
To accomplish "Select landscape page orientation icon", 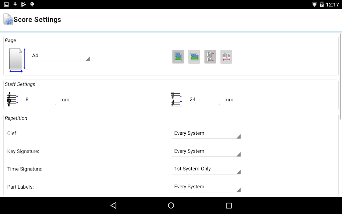I will [194, 57].
